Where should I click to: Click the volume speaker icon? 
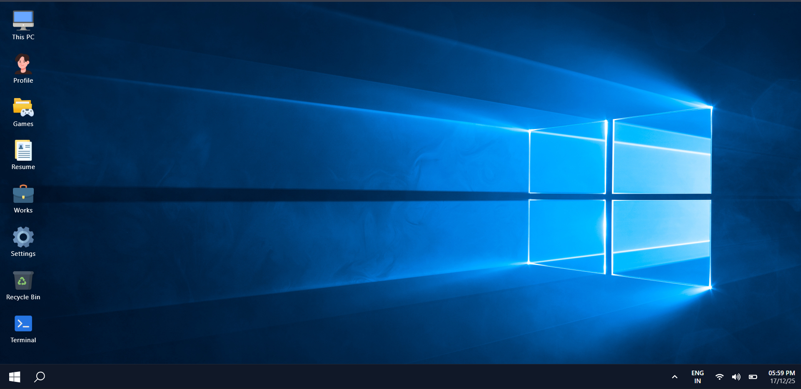(736, 377)
